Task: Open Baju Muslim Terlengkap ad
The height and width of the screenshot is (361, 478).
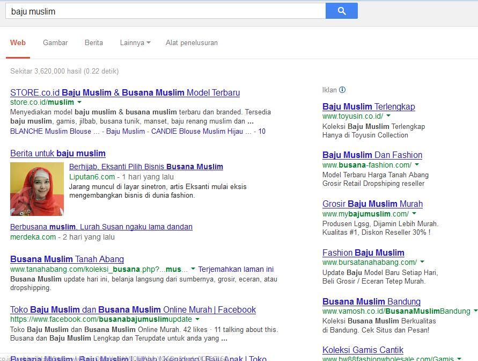Action: click(369, 106)
